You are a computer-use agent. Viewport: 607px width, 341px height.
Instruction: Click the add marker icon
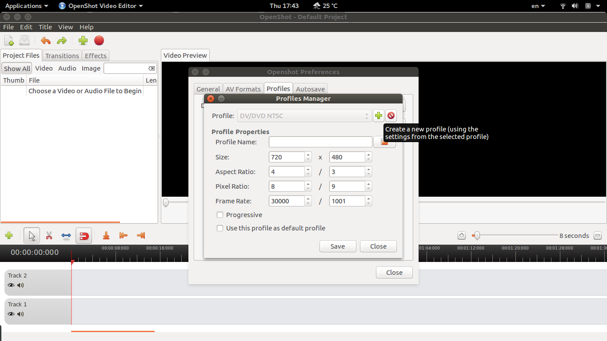pyautogui.click(x=106, y=235)
